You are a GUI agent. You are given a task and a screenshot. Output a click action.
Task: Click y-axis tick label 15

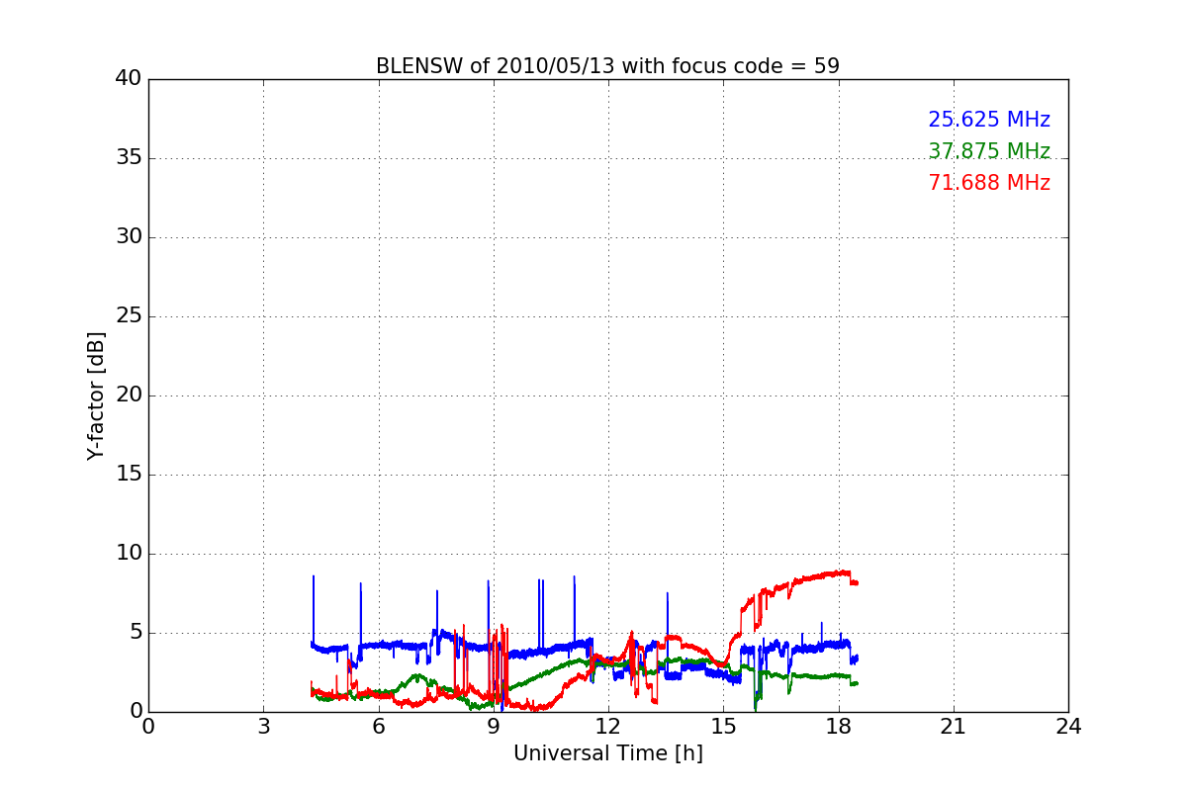(129, 475)
